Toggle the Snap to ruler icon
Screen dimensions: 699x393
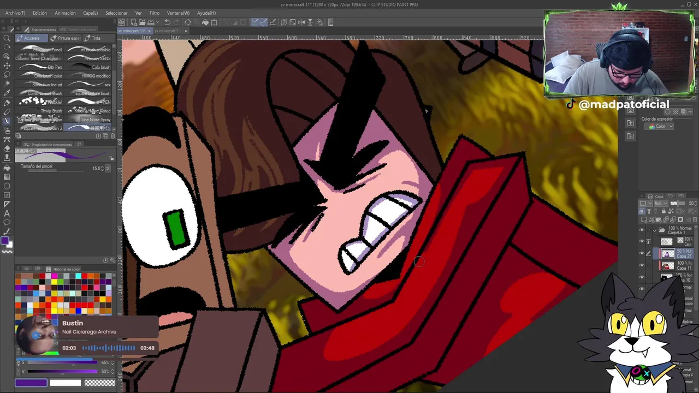pos(254,22)
